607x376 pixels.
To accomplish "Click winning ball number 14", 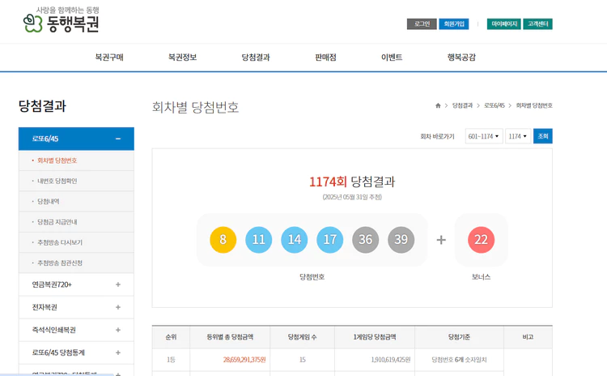I will (x=295, y=240).
